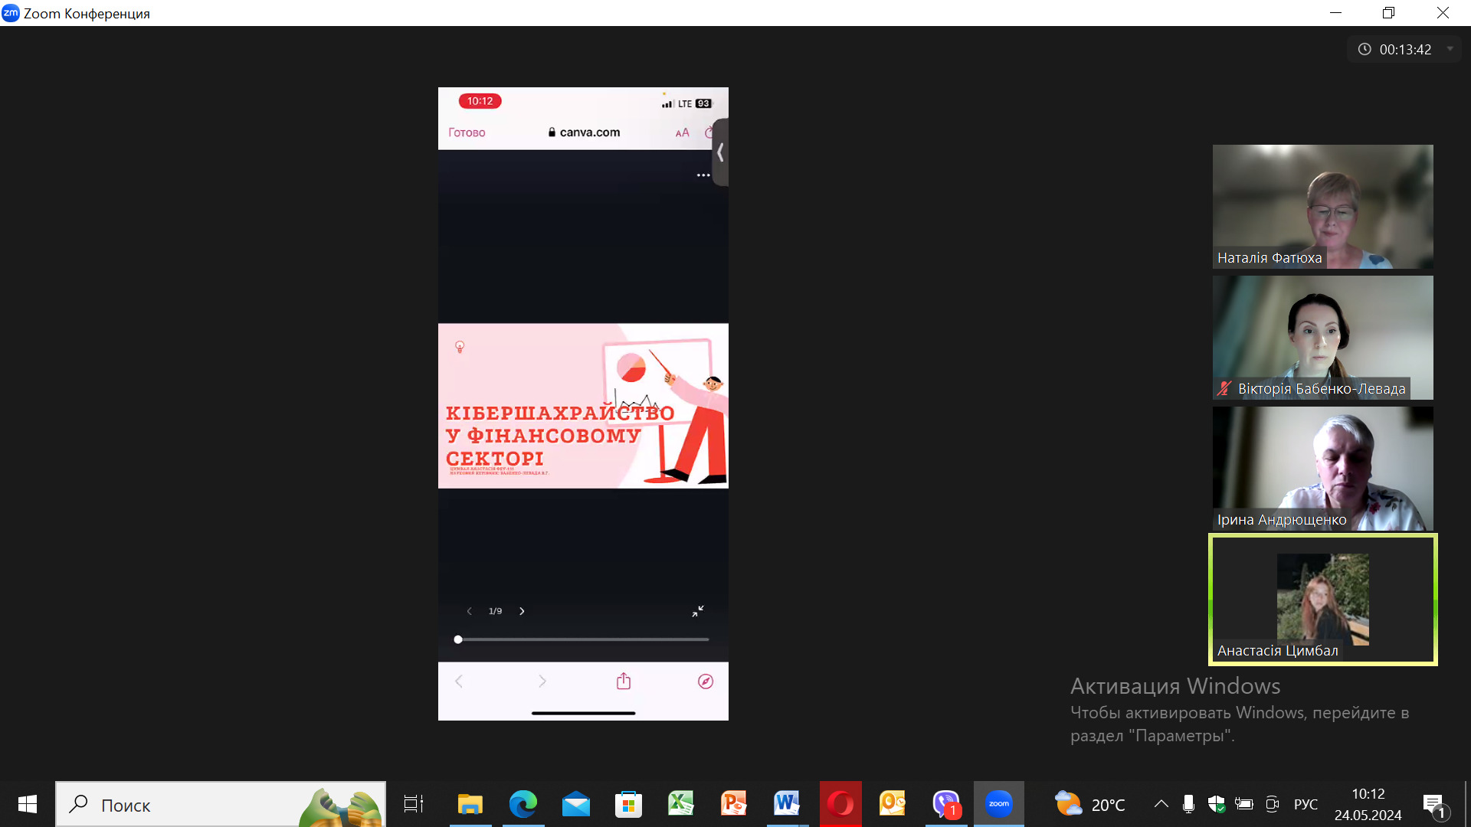
Task: Click the AA text size icon
Action: tap(682, 132)
